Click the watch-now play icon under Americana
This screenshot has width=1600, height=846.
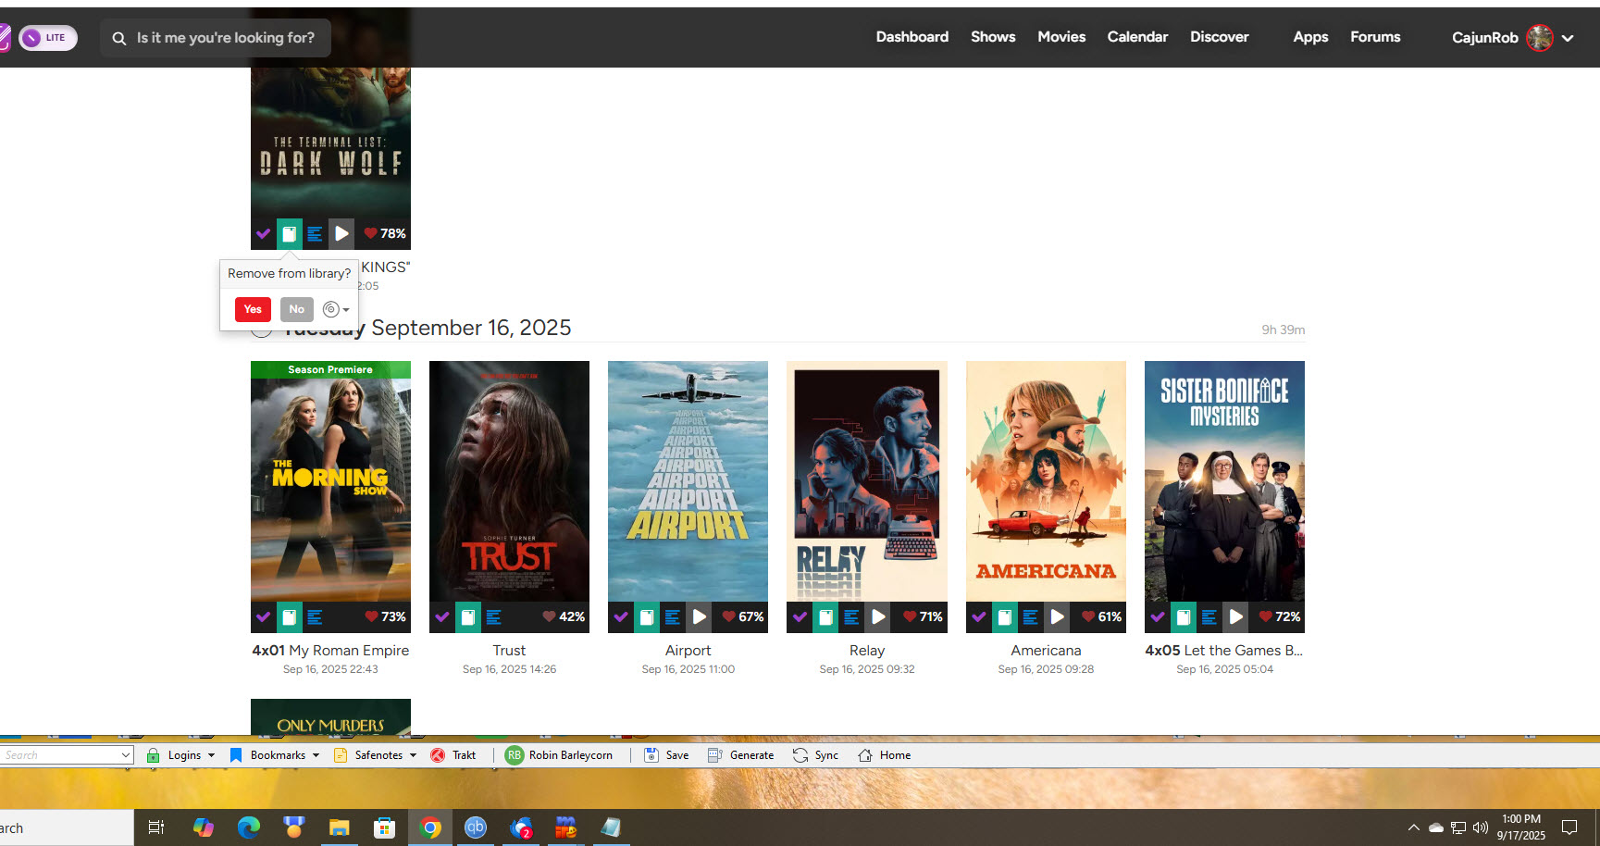coord(1057,617)
